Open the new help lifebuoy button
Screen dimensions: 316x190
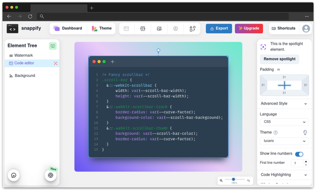[50, 175]
